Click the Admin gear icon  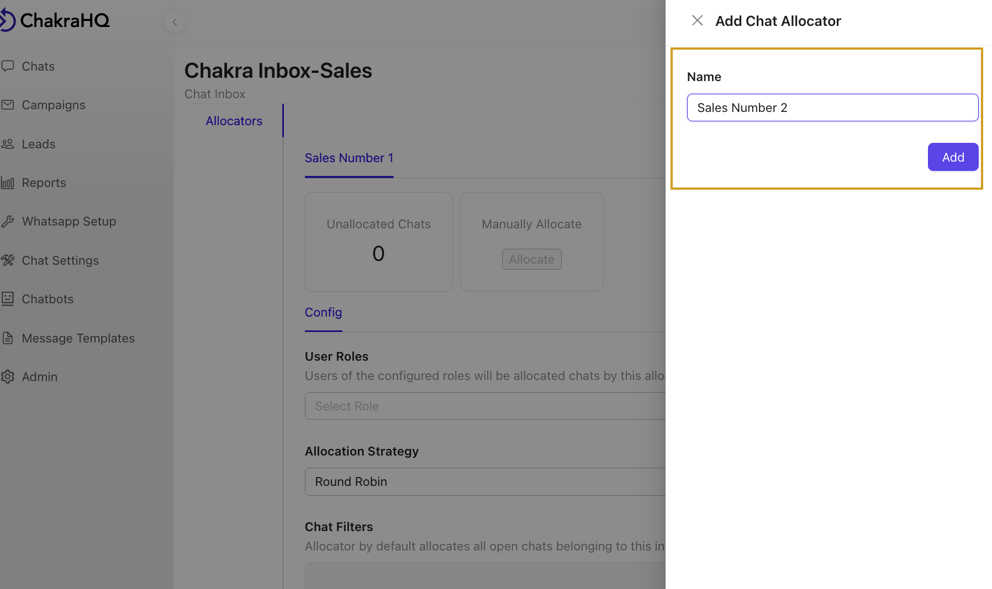tap(8, 377)
